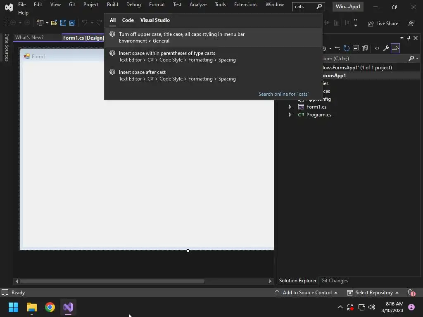Click the align centers toolbar icon
This screenshot has height=317, width=423.
pyautogui.click(x=327, y=23)
